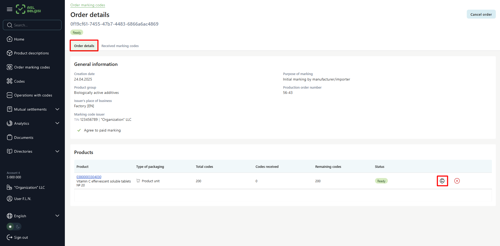Screen dimensions: 500x246
Task: Click the Order marking codes sidebar icon
Action: click(x=10, y=67)
